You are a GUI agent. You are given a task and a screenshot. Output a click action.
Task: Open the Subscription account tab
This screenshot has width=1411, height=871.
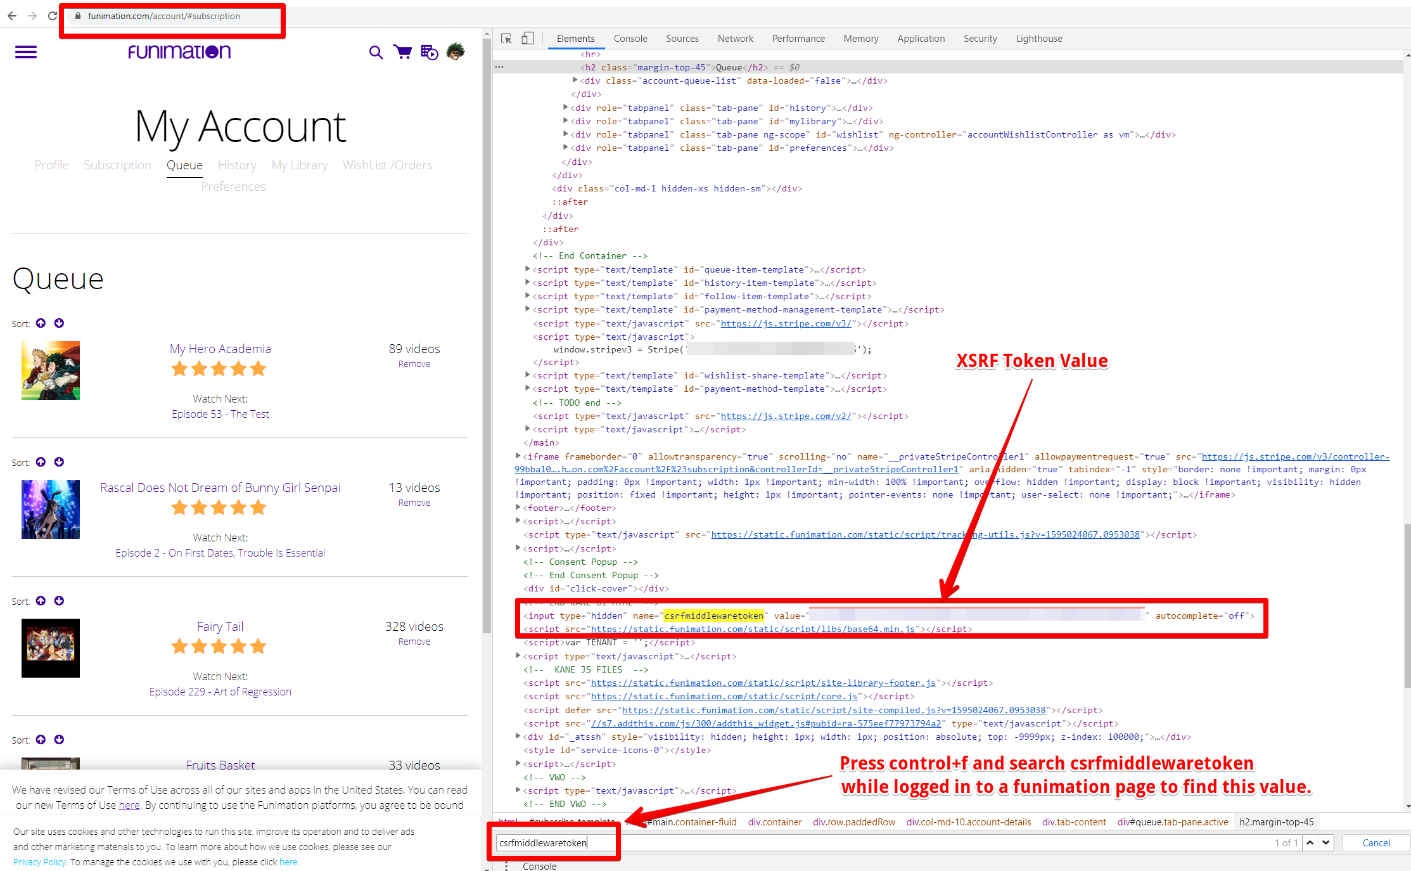coord(117,165)
